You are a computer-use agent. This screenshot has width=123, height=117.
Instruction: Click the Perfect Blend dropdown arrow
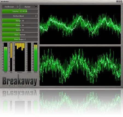36,16
